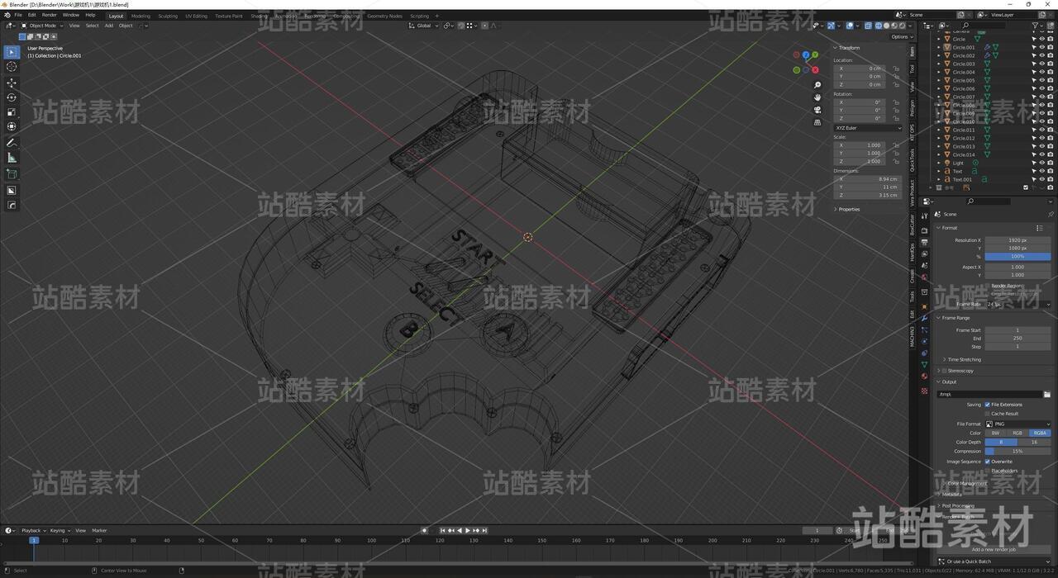This screenshot has width=1058, height=578.
Task: Select solid viewport shading
Action: [x=886, y=26]
